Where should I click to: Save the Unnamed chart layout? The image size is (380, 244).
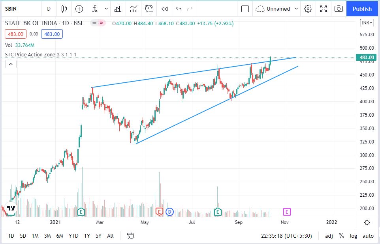click(x=273, y=9)
